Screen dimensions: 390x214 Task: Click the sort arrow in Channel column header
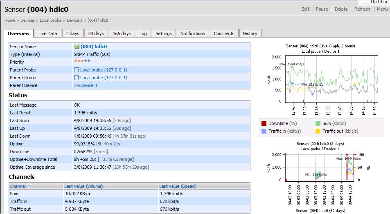(x=29, y=186)
